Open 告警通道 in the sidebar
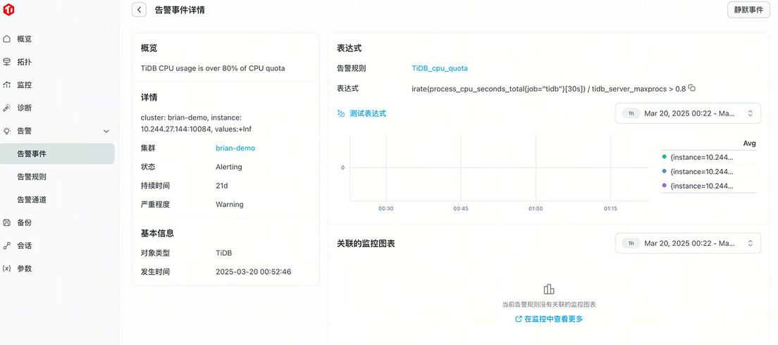Viewport: 778px width, 345px height. tap(32, 200)
